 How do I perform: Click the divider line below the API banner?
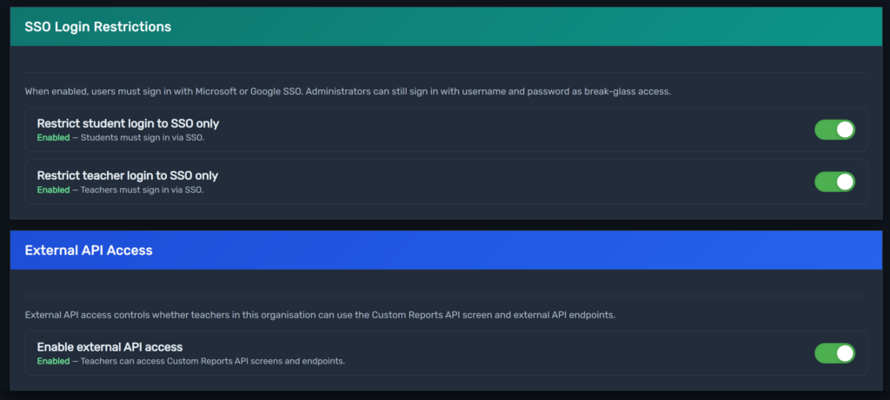(445, 296)
